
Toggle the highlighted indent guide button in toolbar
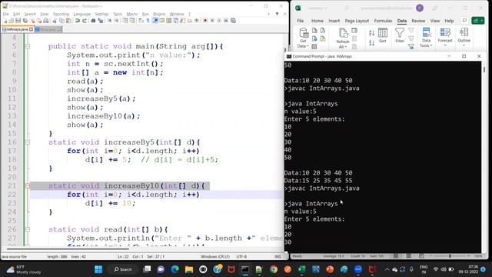155,21
